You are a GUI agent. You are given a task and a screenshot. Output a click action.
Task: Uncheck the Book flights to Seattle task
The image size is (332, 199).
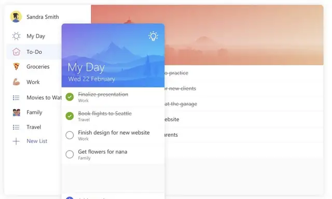[70, 116]
